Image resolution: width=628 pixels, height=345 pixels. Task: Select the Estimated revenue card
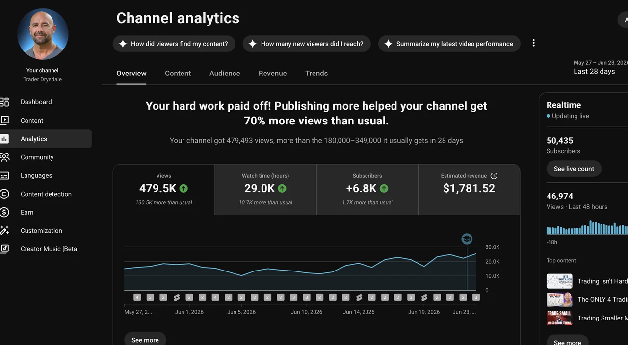coord(469,190)
